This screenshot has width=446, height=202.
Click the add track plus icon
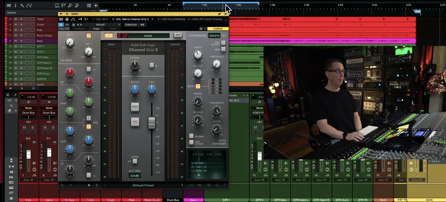click(96, 5)
